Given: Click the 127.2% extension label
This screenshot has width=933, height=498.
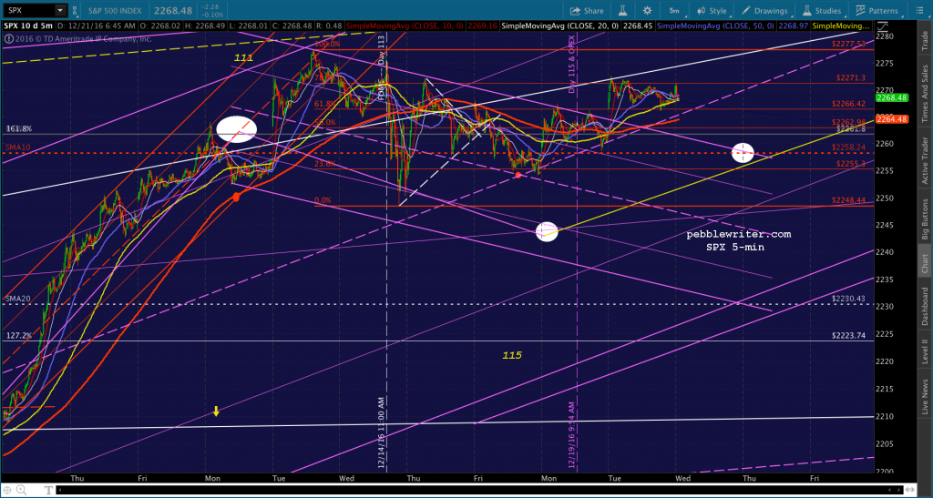Looking at the screenshot, I should [x=19, y=336].
